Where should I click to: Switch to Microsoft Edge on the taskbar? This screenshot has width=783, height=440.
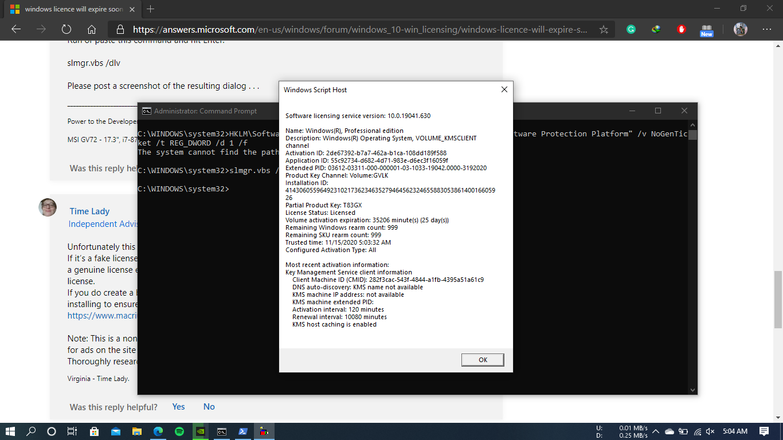158,431
